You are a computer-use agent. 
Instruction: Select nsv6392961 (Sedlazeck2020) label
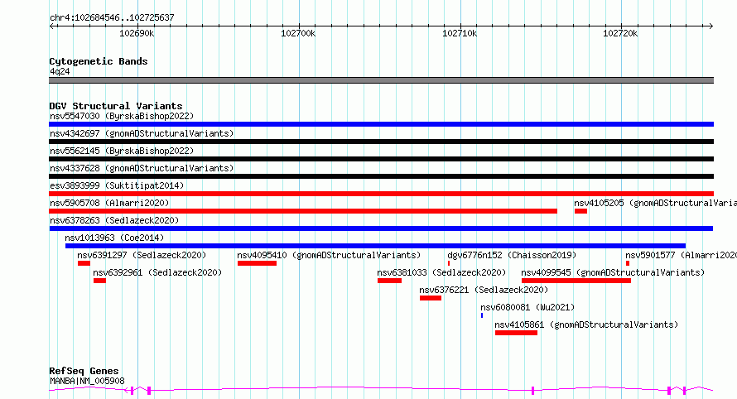click(x=157, y=272)
